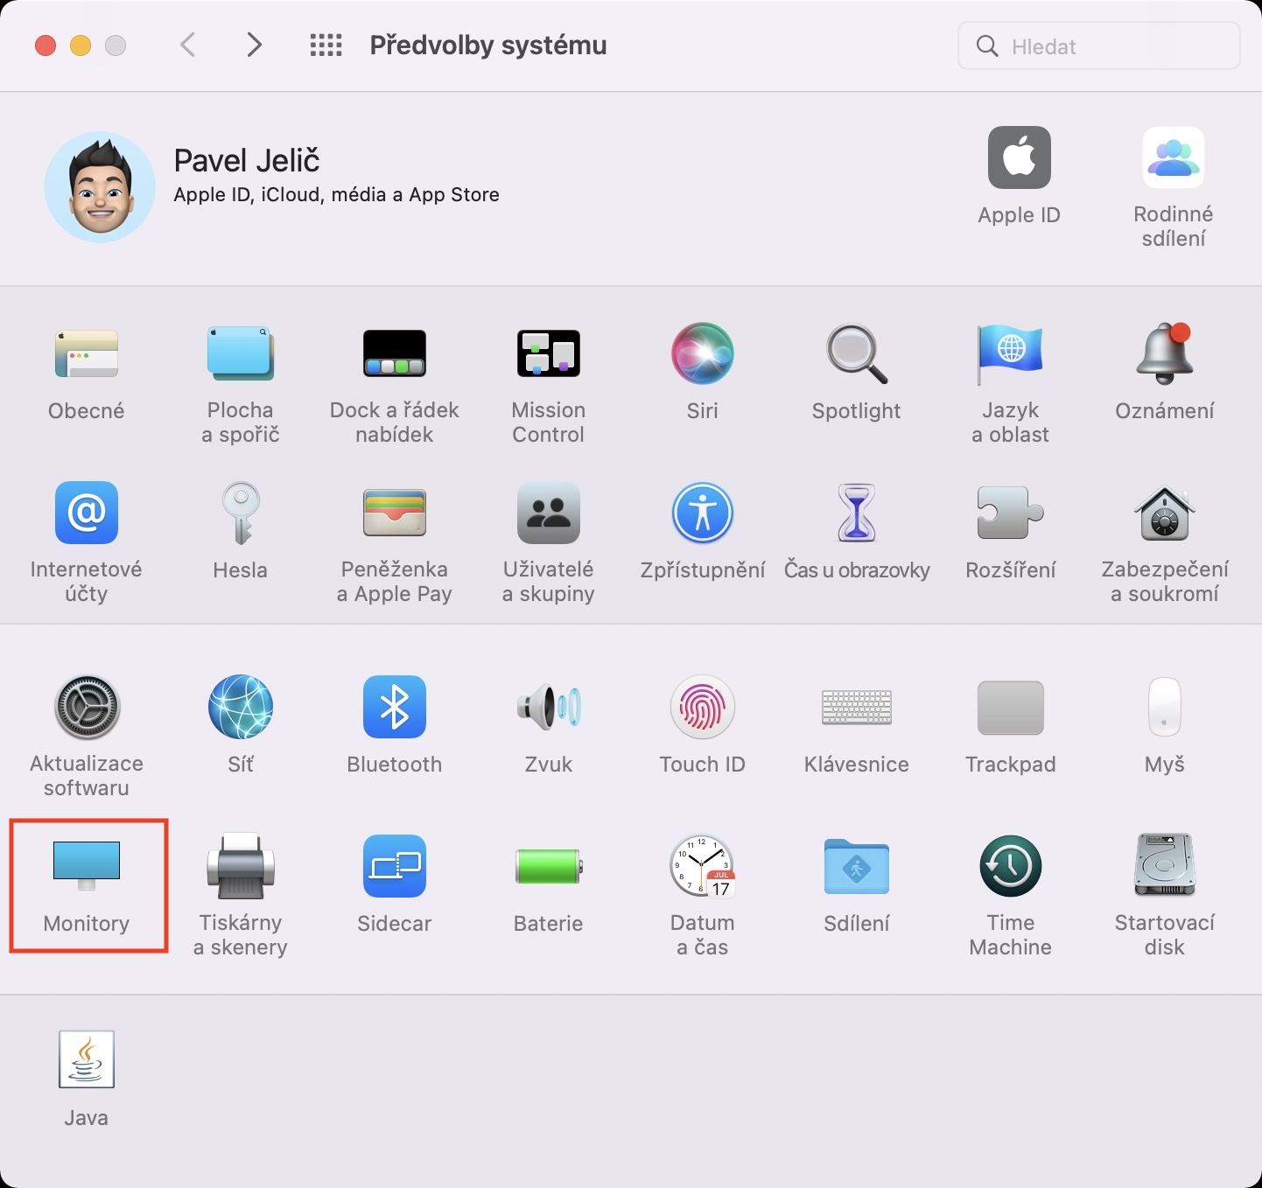1262x1188 pixels.
Task: Click the red close window button
Action: point(46,45)
